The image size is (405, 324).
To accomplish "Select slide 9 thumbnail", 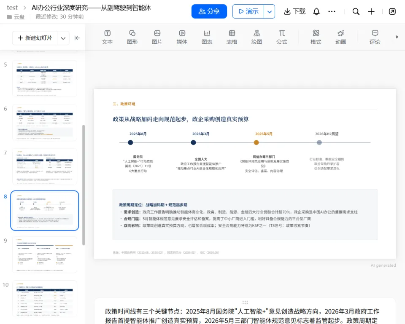I will click(45, 254).
